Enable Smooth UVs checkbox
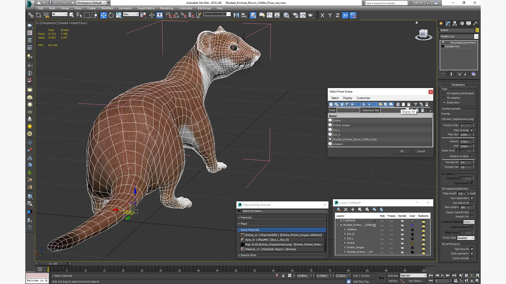The width and height of the screenshot is (506, 284). pos(471,217)
